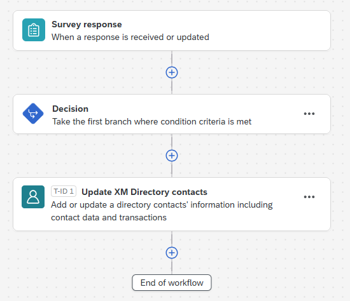Open options menu for Update XM Directory contacts
The width and height of the screenshot is (350, 301).
(x=309, y=197)
